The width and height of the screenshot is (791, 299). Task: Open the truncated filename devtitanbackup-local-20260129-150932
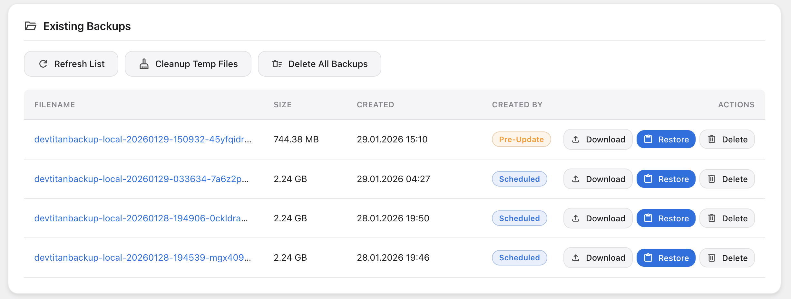tap(143, 139)
